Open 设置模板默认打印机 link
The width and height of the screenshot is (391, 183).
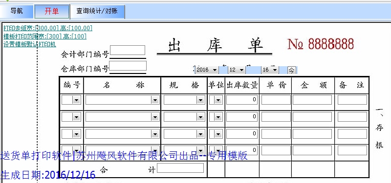(30, 44)
